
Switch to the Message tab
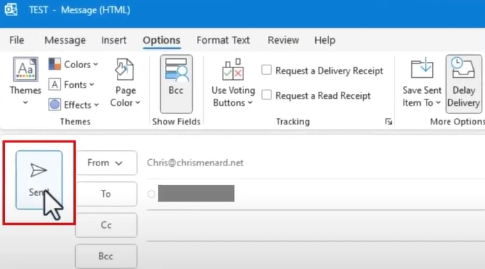coord(65,40)
